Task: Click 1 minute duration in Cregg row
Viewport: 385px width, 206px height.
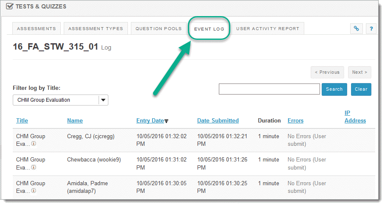Action: (269, 136)
